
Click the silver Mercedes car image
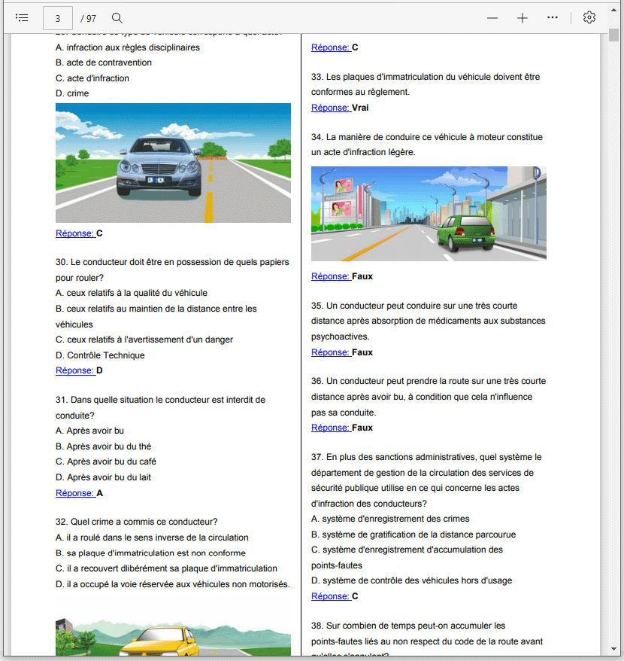(173, 163)
